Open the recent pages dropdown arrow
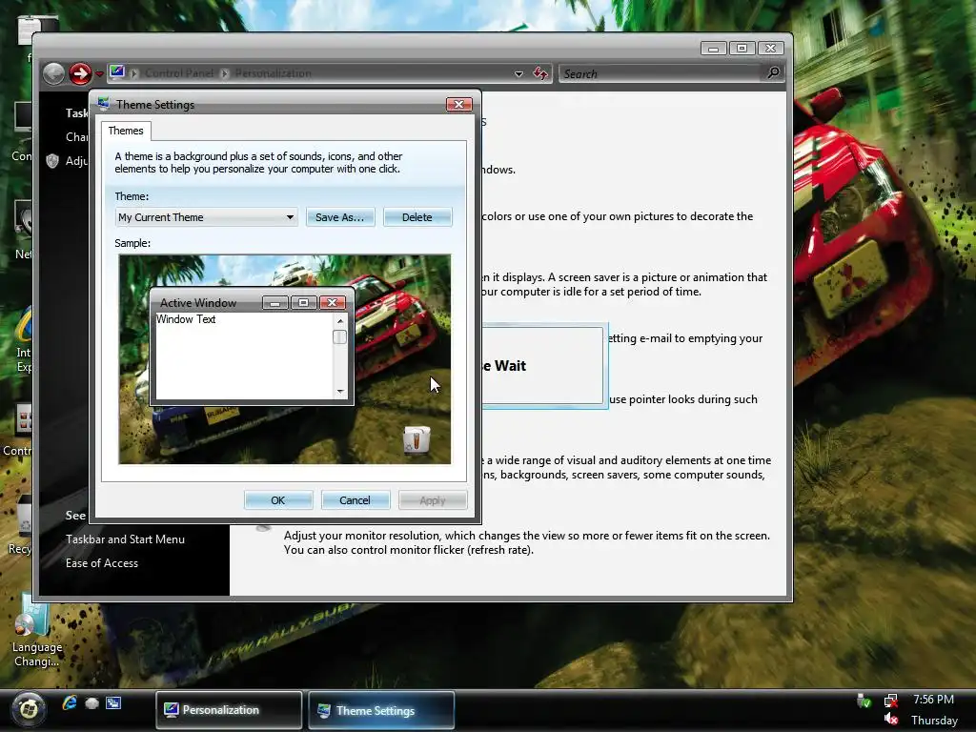The height and width of the screenshot is (732, 976). 99,74
